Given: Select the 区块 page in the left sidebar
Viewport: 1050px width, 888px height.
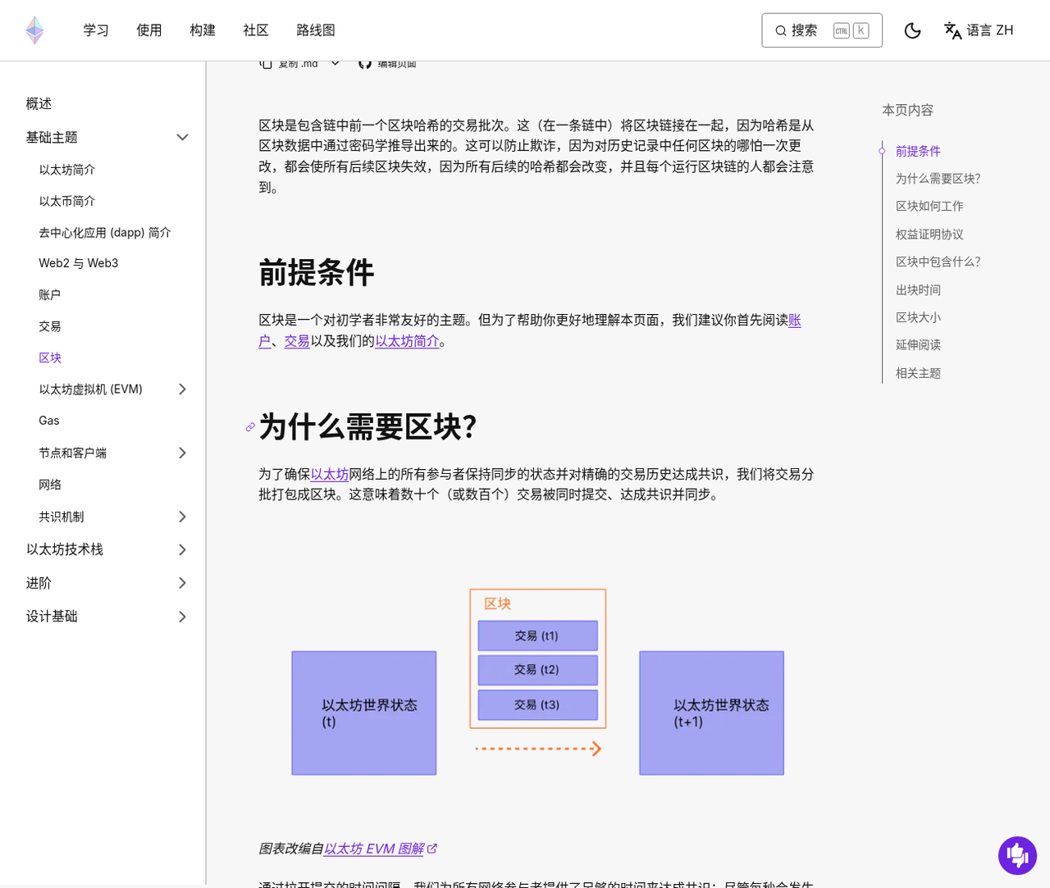Looking at the screenshot, I should pyautogui.click(x=50, y=357).
